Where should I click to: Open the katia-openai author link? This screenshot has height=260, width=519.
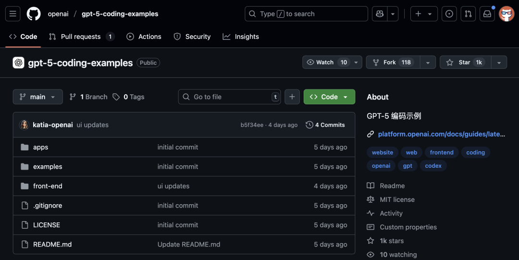[53, 125]
